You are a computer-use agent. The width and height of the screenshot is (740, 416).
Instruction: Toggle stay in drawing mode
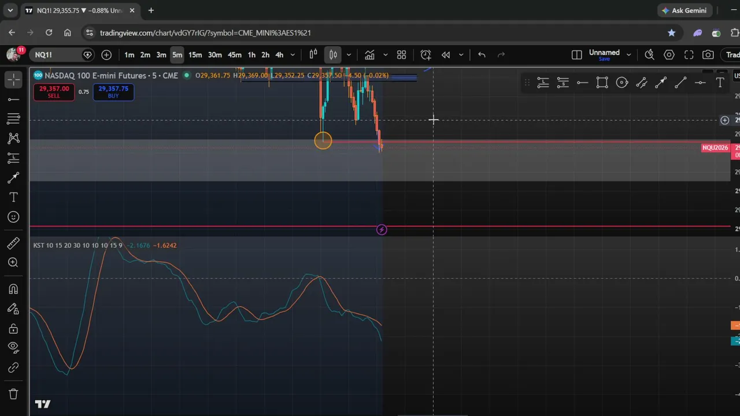[x=13, y=309]
